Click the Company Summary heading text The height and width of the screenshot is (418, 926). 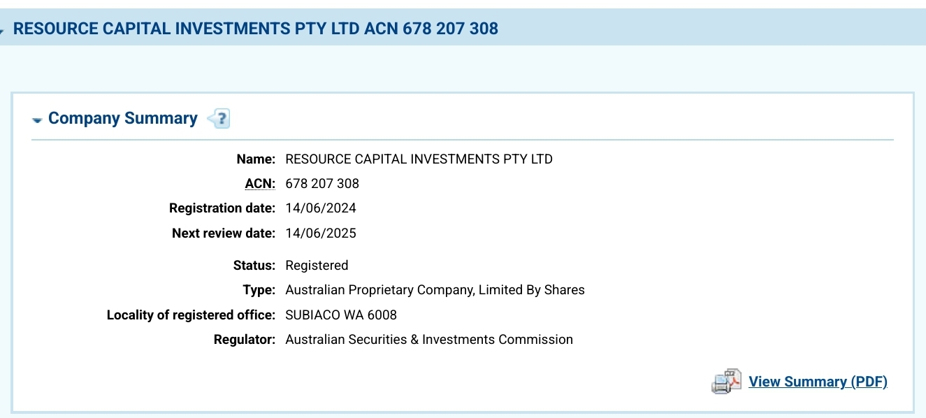click(123, 118)
